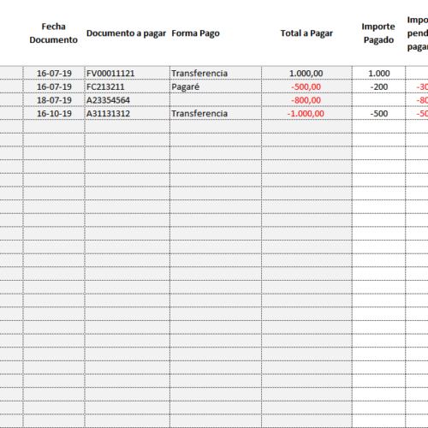Click empty Importe Pagado cell for A23354564
The width and height of the screenshot is (428, 428).
tap(379, 100)
